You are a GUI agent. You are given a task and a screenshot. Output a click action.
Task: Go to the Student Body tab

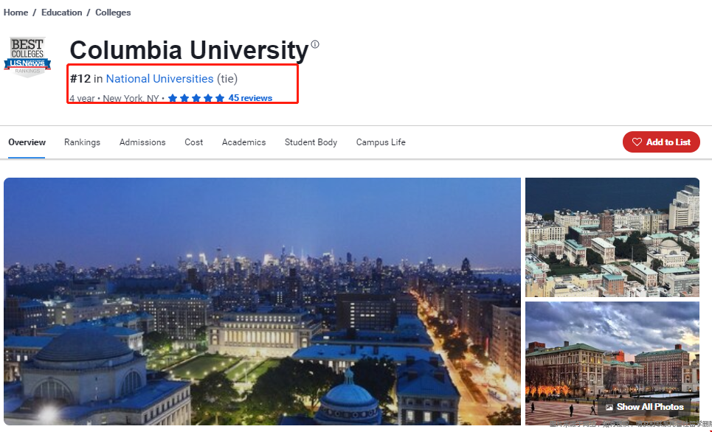click(311, 142)
